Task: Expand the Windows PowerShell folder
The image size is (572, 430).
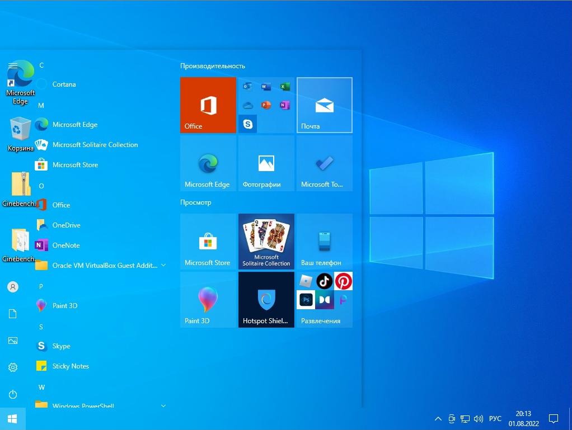Action: point(101,404)
